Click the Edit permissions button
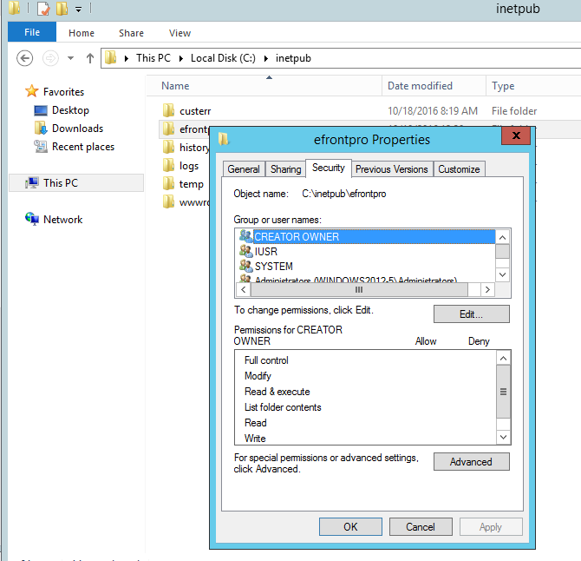 tap(471, 314)
